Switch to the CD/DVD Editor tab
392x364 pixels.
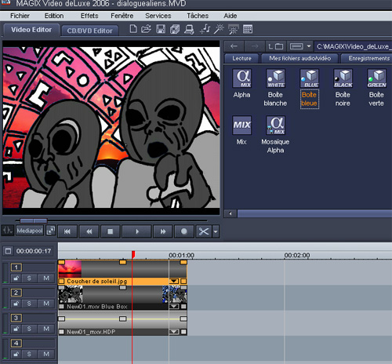(90, 31)
